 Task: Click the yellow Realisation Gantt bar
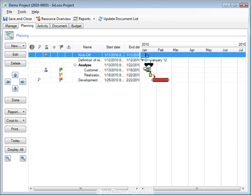point(150,75)
